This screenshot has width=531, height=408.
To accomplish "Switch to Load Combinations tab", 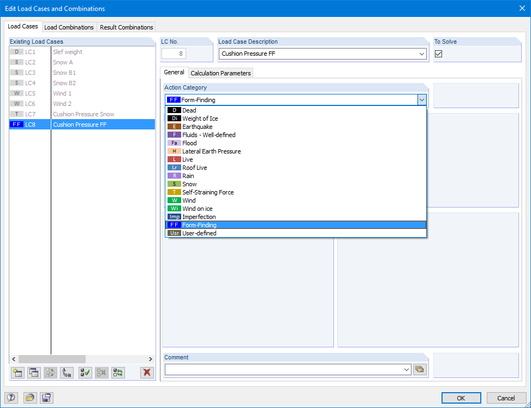I will [69, 27].
